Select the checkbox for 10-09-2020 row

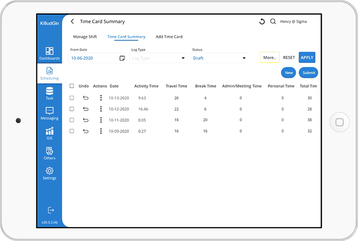tap(72, 131)
